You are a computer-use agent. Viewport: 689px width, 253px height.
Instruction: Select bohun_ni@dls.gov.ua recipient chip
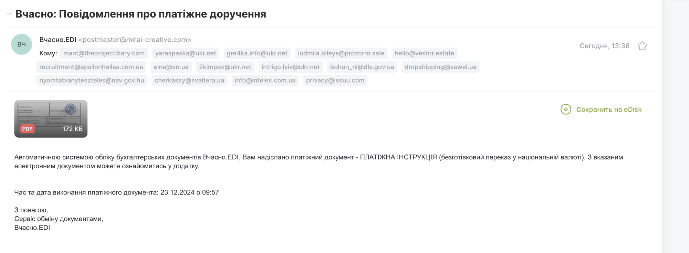[x=362, y=67]
